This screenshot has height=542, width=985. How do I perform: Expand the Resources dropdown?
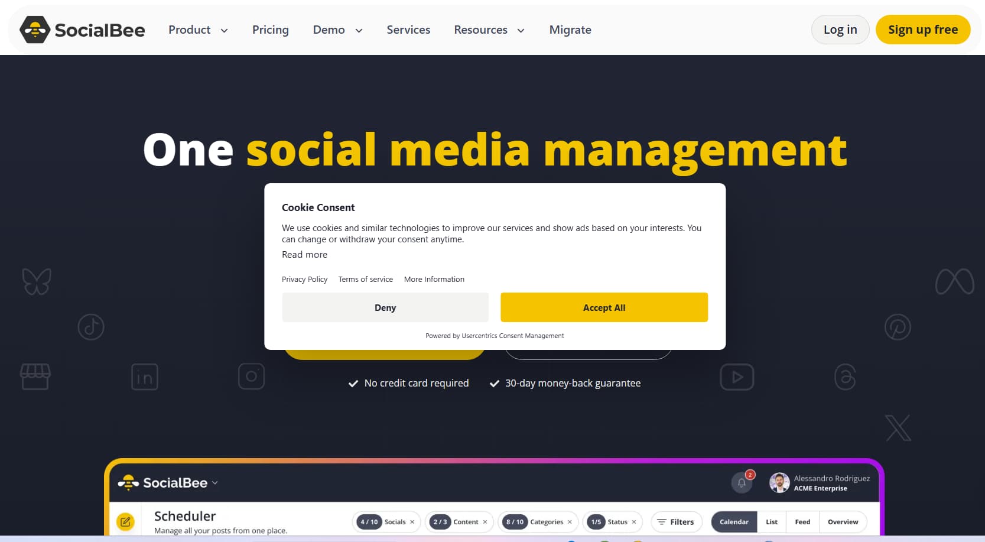(x=489, y=30)
